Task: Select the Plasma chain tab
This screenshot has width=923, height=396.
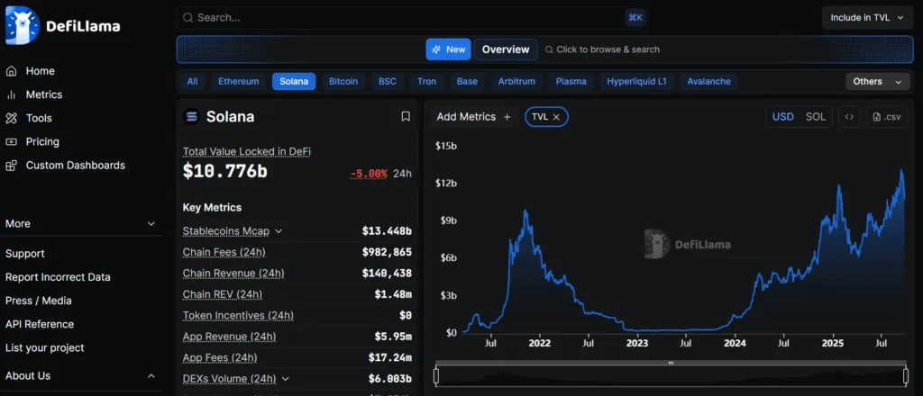Action: pyautogui.click(x=571, y=82)
